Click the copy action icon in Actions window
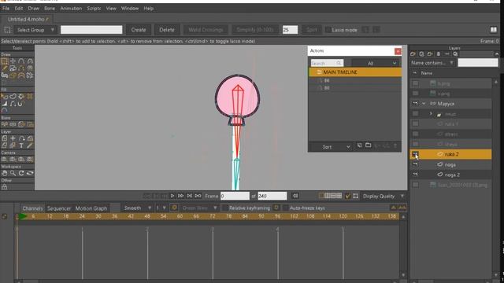This screenshot has width=504, height=283. [359, 145]
